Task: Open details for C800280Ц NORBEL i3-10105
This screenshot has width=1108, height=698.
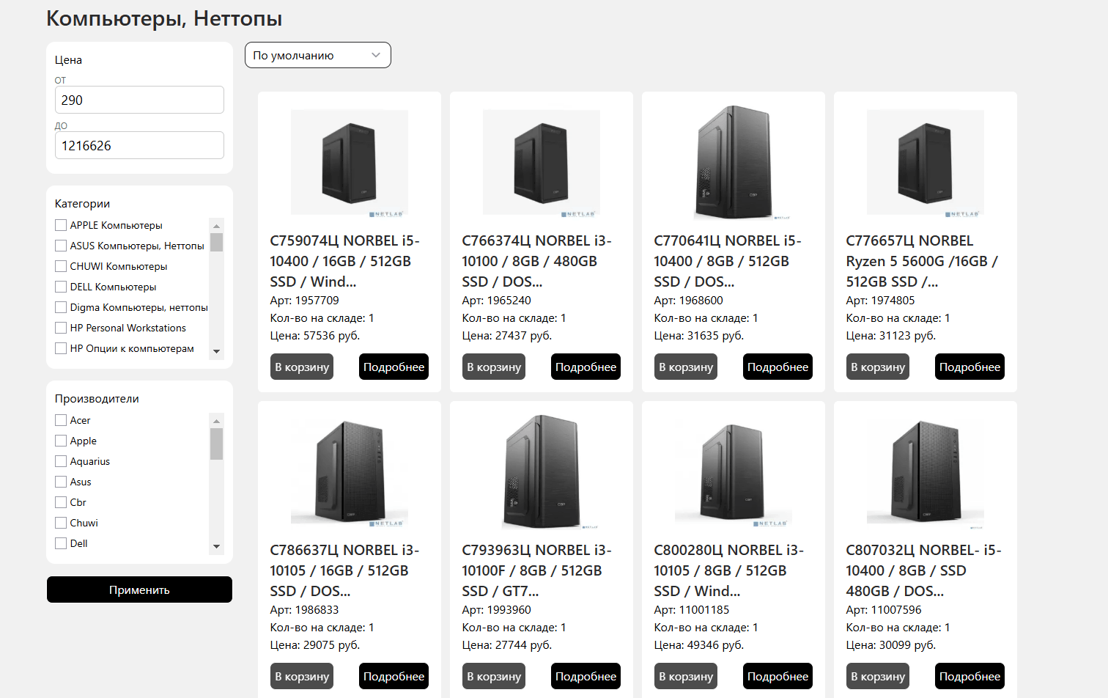Action: point(778,676)
